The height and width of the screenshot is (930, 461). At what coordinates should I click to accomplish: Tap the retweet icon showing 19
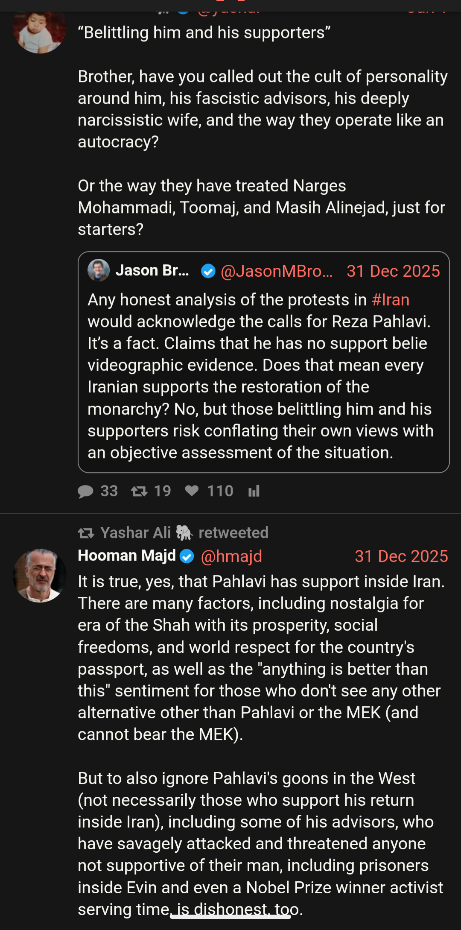point(139,491)
